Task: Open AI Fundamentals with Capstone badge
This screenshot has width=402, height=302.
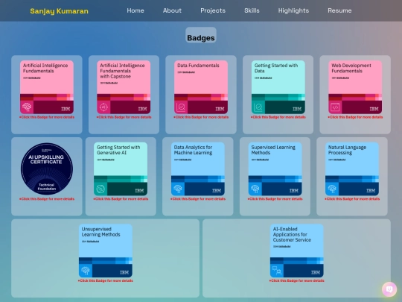Action: [x=124, y=87]
